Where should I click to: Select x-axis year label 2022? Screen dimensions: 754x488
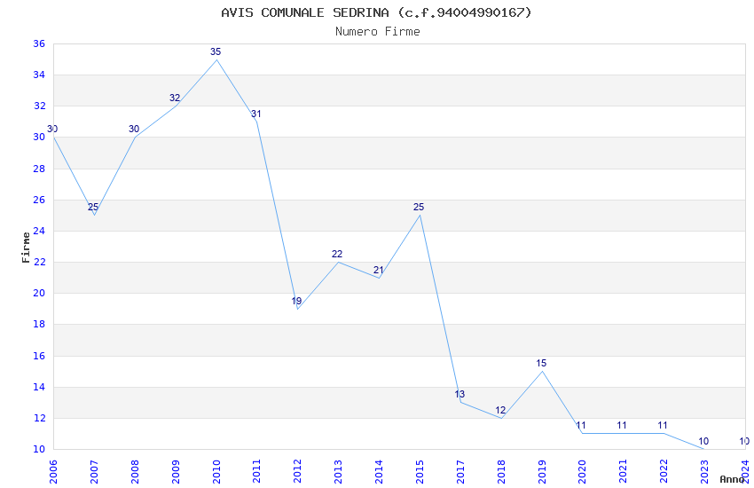(664, 471)
